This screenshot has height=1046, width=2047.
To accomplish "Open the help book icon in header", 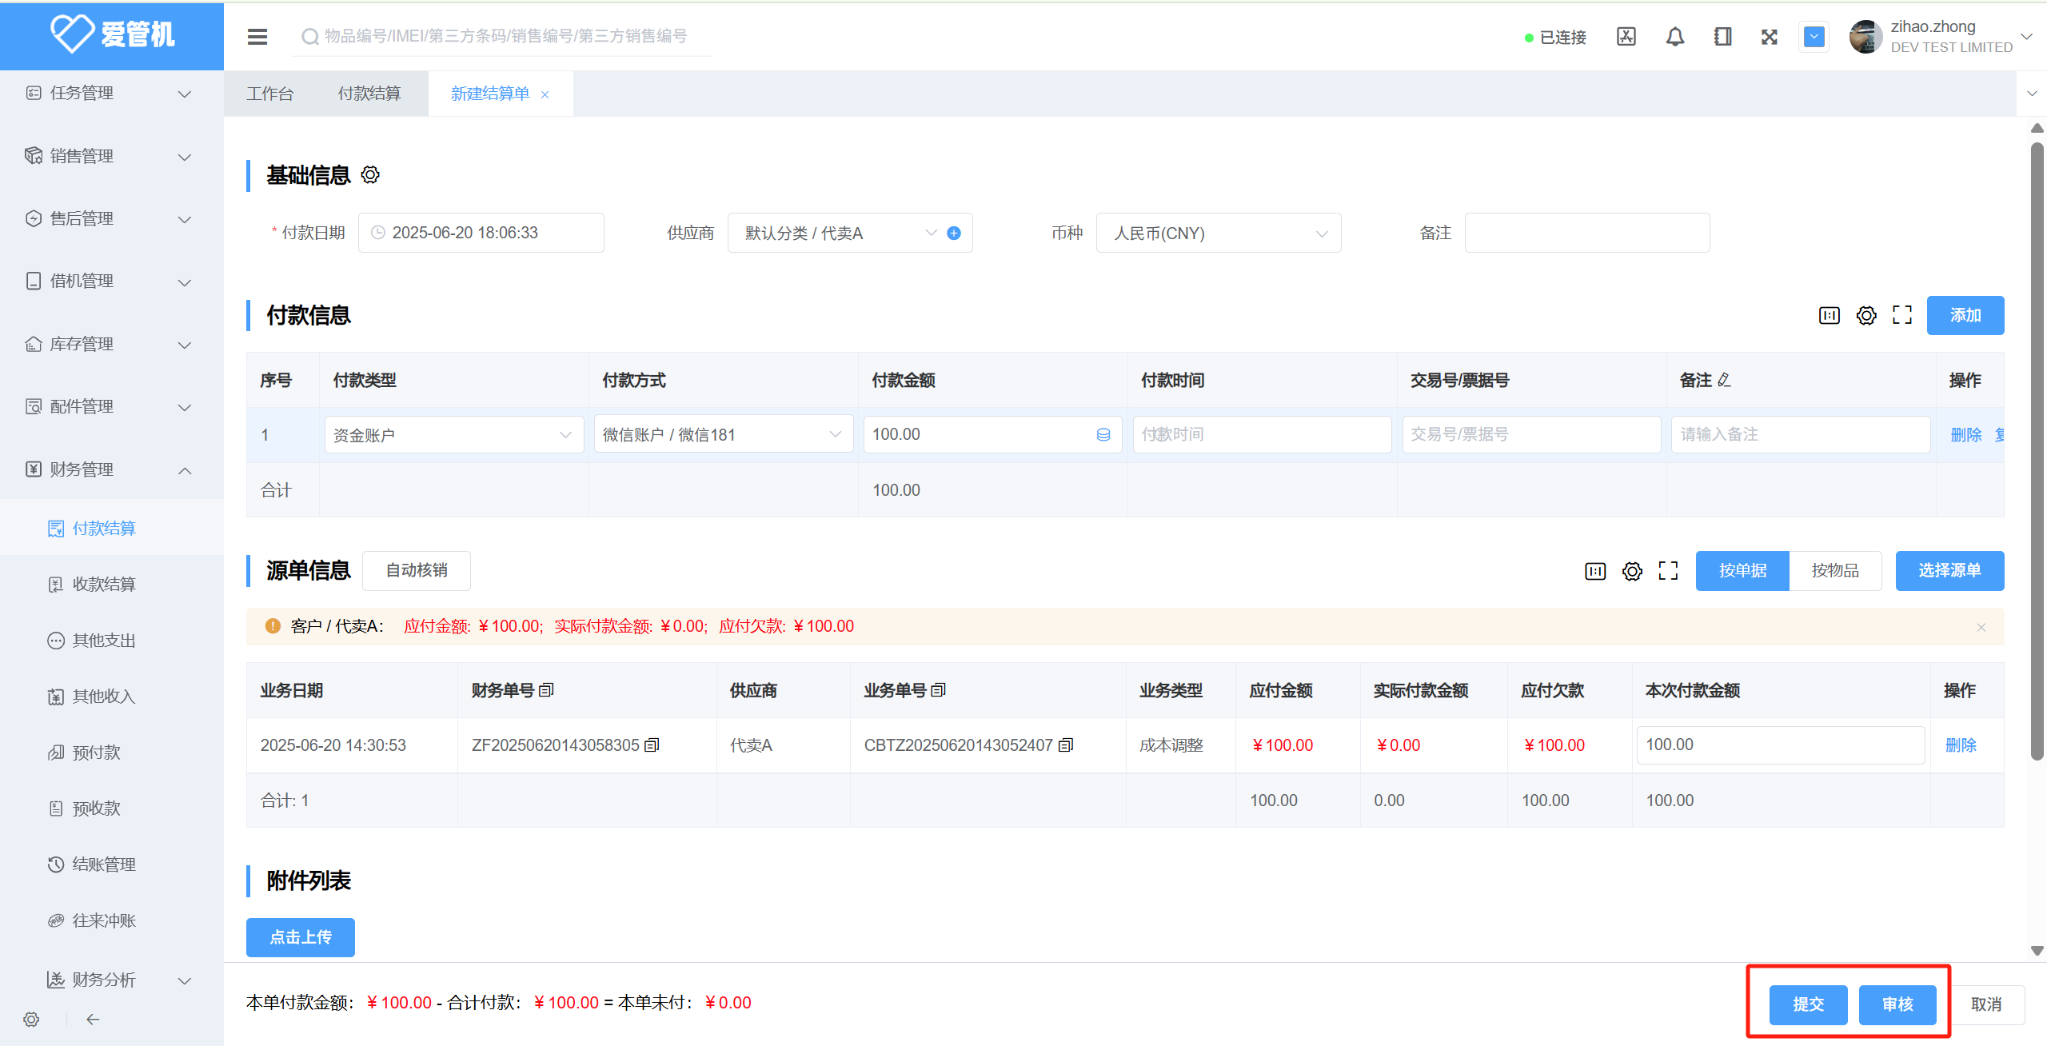I will click(1723, 37).
